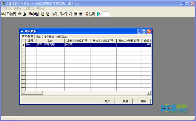Open the 帮助(H) menu
The height and width of the screenshot is (121, 196).
click(x=41, y=8)
